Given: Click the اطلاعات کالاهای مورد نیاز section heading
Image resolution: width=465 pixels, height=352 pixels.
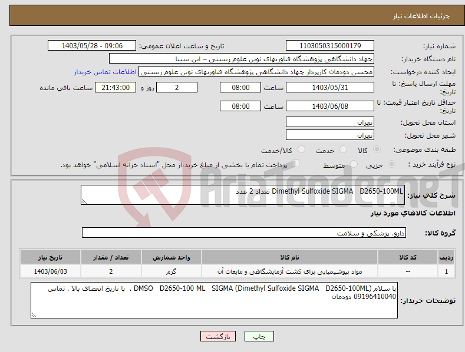Looking at the screenshot, I should click(413, 213).
